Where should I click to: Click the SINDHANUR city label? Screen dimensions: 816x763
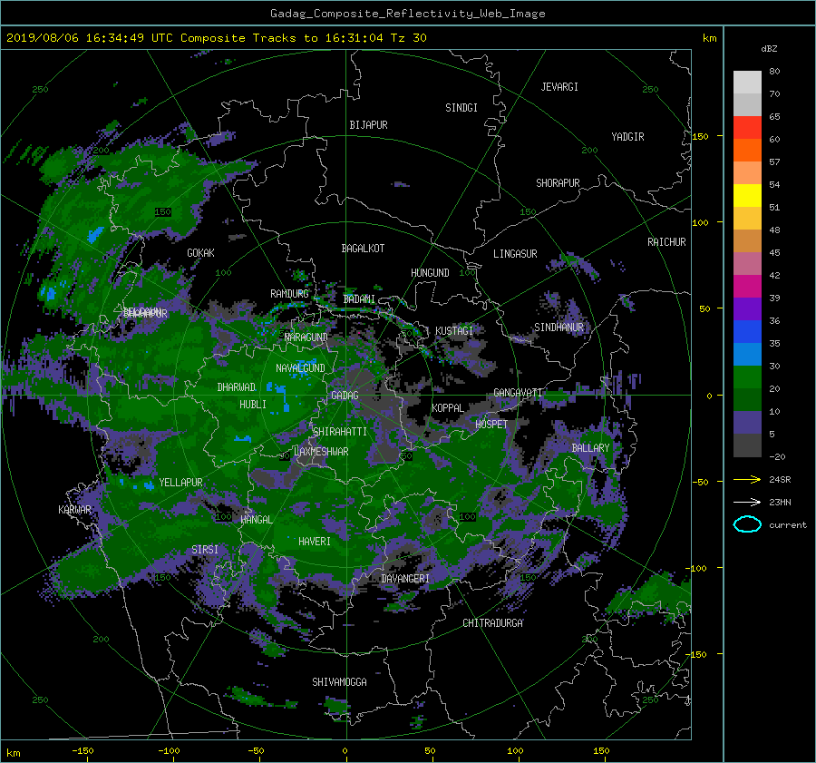[559, 328]
